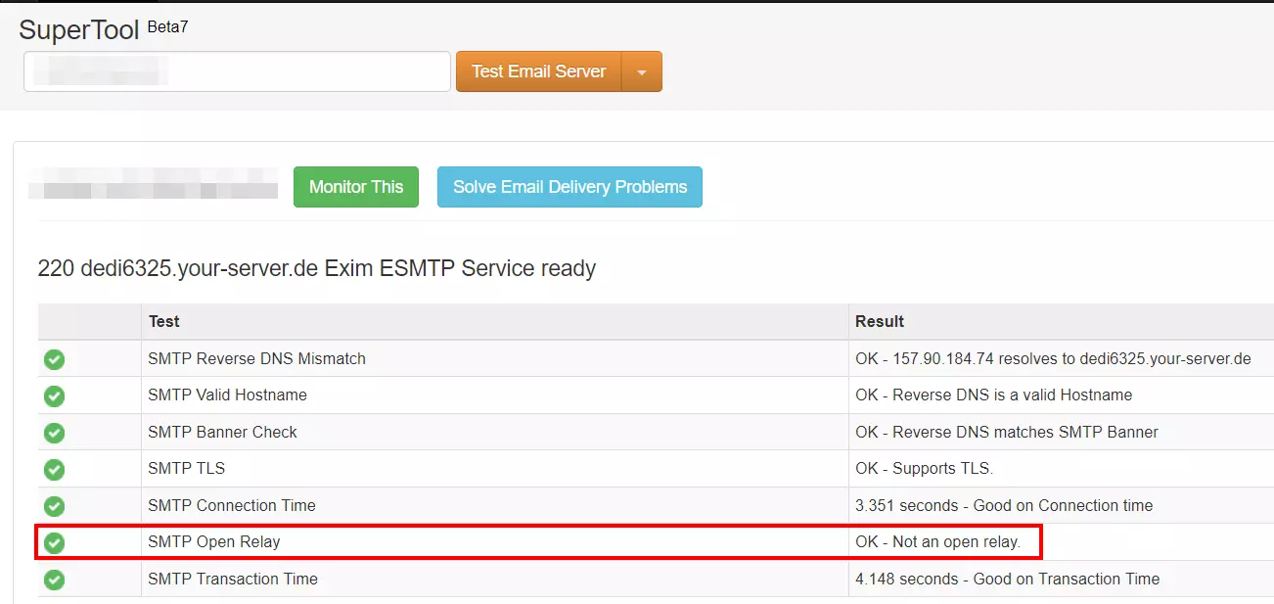Click the SuperTool title text
Viewport: 1274px width, 604px height.
[79, 29]
